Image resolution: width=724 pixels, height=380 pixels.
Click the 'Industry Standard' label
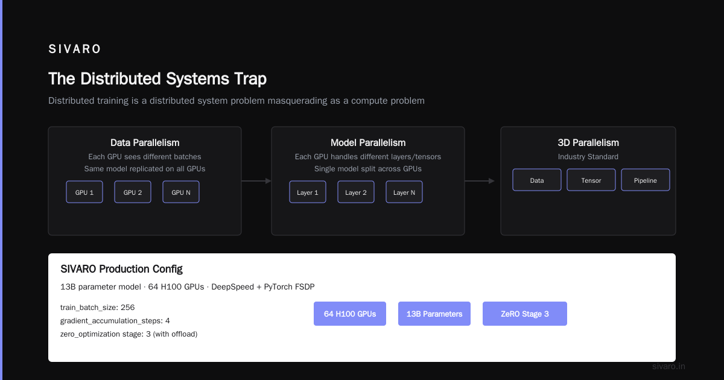[x=588, y=157]
